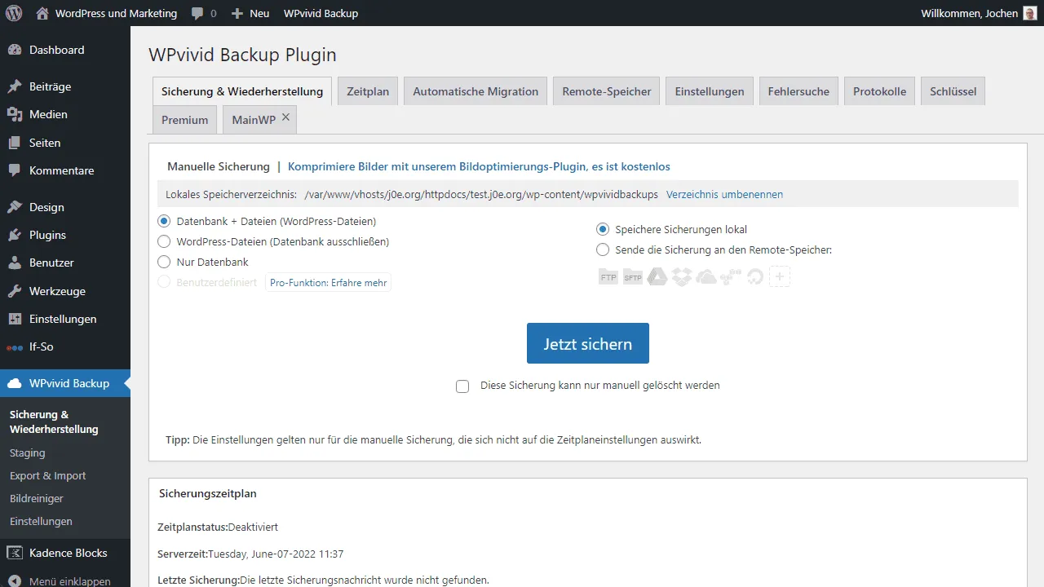
Task: Open the 'Komprimiere Bilder' Bildoptimierungs-Plugin link
Action: (x=479, y=166)
